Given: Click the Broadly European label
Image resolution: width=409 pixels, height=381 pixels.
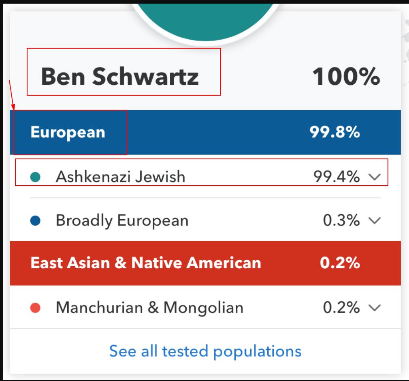Looking at the screenshot, I should [122, 220].
